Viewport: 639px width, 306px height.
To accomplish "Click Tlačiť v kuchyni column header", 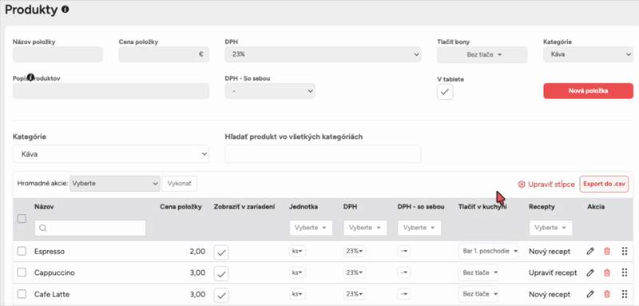I will (482, 207).
